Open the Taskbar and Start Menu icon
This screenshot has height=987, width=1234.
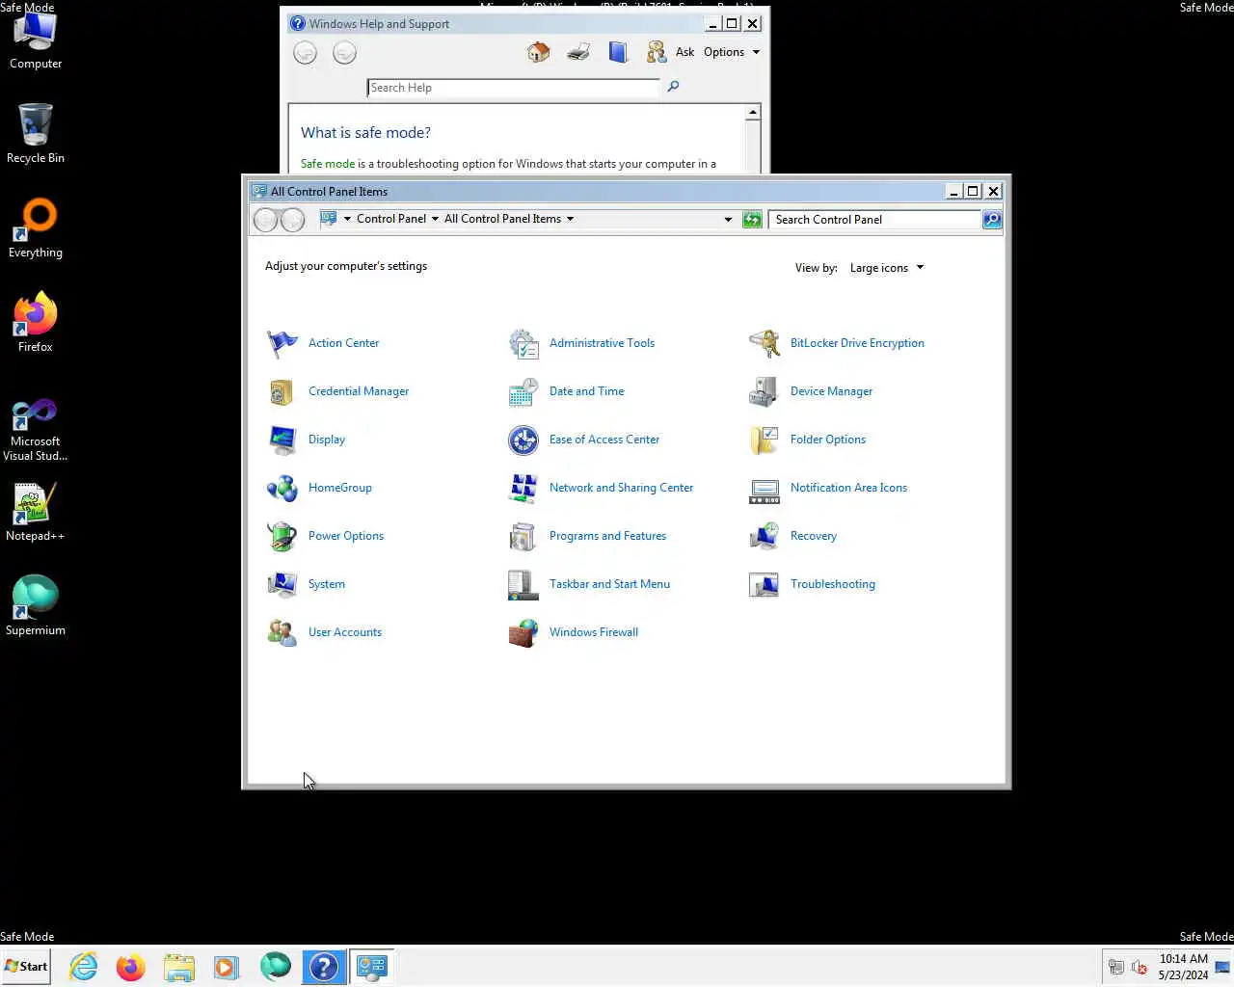tap(523, 584)
